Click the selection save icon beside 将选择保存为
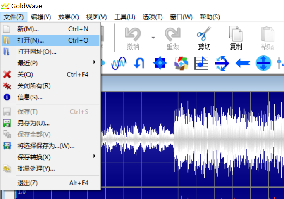This screenshot has height=199, width=284. click(7, 146)
